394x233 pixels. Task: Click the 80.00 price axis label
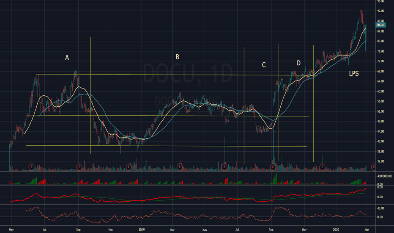(x=380, y=41)
